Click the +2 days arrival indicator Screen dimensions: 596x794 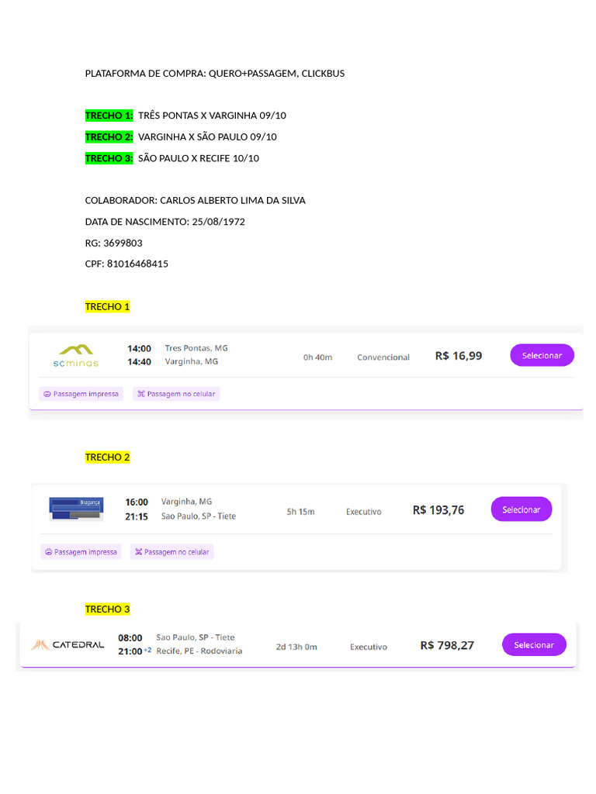pos(147,650)
